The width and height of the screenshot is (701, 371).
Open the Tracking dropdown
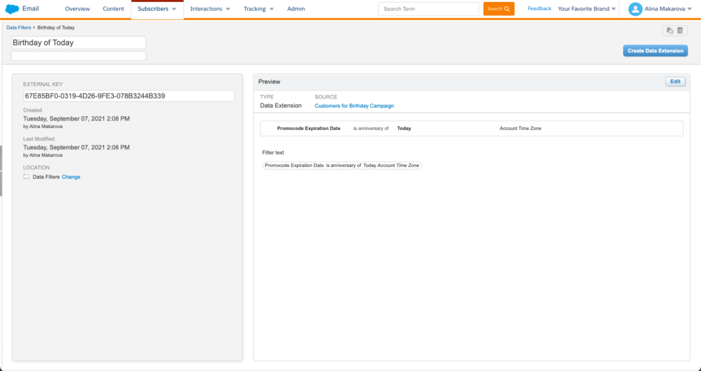click(x=258, y=9)
